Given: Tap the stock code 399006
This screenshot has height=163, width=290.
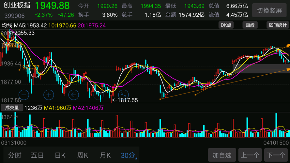Looking at the screenshot, I should pos(14,16).
